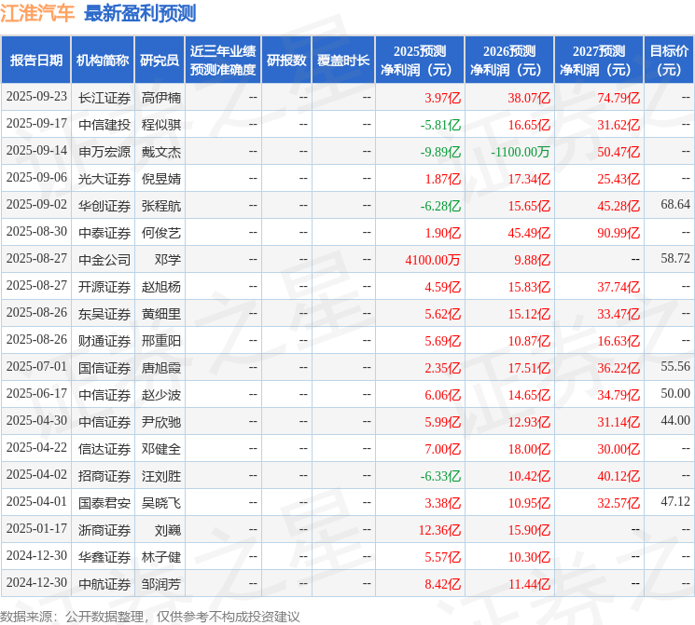The image size is (695, 625).
Task: Click the 目标价 column header
Action: point(669,61)
